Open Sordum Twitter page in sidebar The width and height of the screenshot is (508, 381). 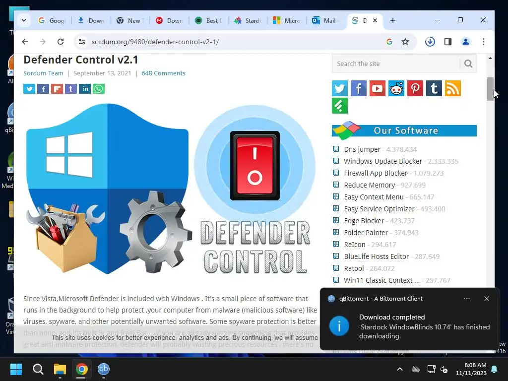(x=339, y=88)
